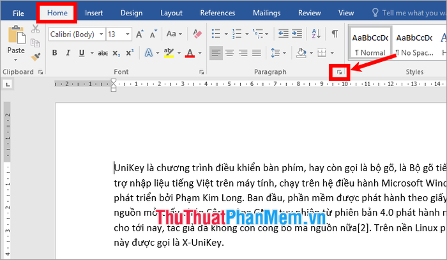Switch to the References tab

[x=218, y=13]
